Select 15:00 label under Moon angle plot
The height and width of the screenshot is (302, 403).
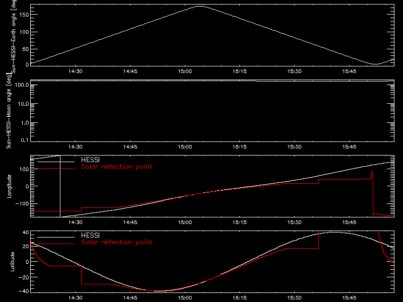click(185, 146)
